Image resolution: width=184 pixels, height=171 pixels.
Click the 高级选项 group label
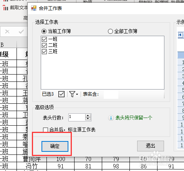click(x=44, y=107)
